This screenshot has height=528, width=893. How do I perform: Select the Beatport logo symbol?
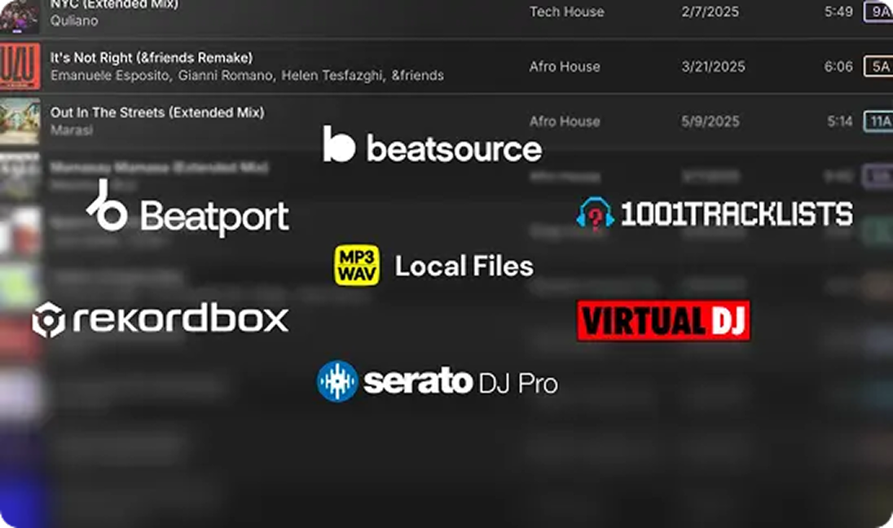pyautogui.click(x=108, y=205)
